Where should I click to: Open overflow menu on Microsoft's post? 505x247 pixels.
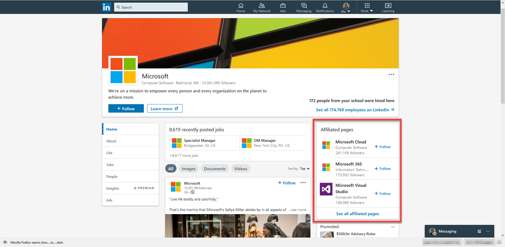pos(303,182)
